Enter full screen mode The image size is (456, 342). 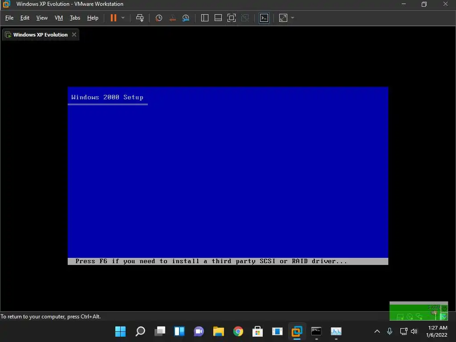pyautogui.click(x=232, y=18)
